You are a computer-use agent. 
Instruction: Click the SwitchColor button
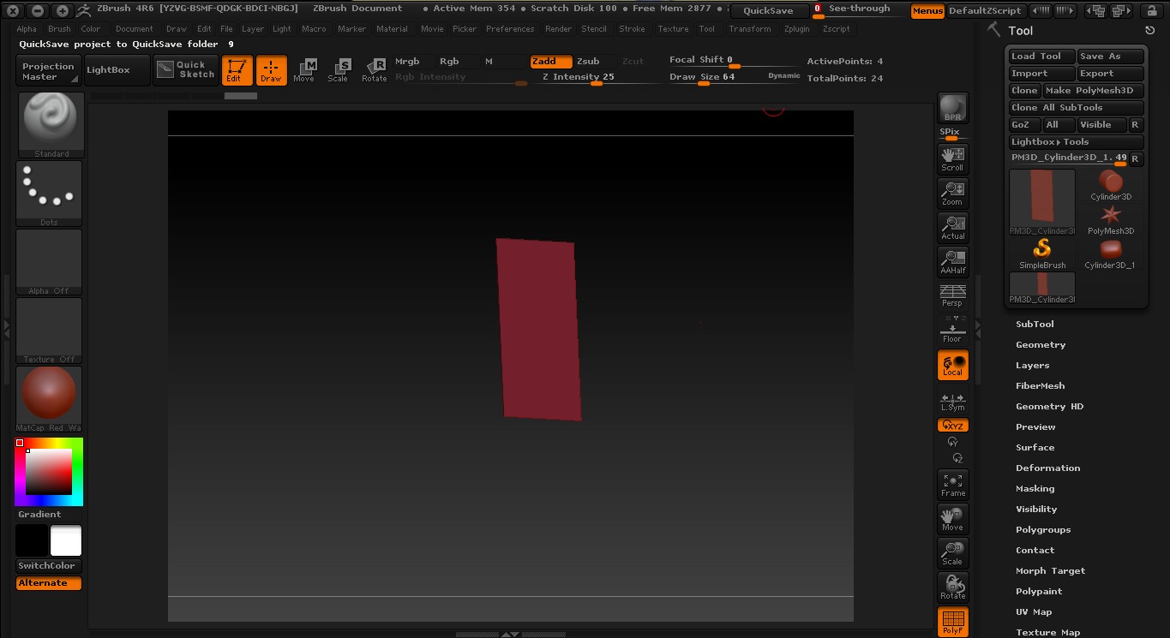pos(49,566)
